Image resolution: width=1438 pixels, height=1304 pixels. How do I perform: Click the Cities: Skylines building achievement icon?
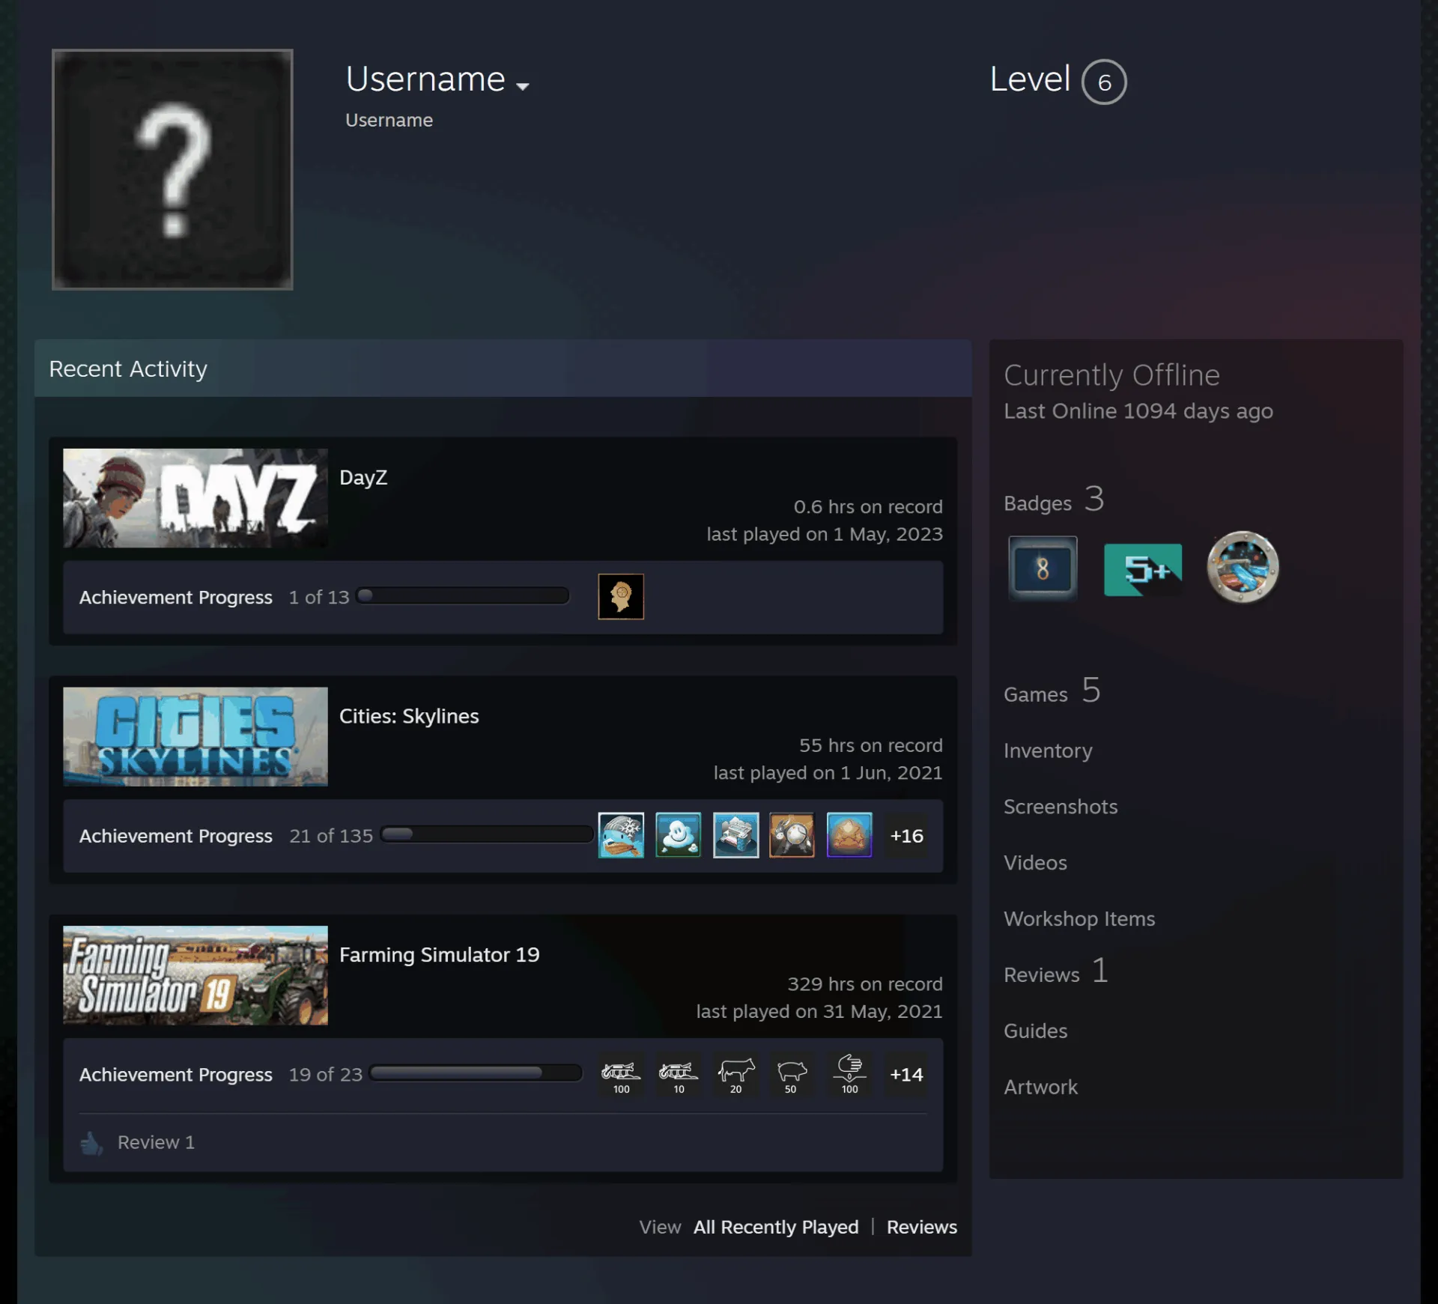point(735,835)
